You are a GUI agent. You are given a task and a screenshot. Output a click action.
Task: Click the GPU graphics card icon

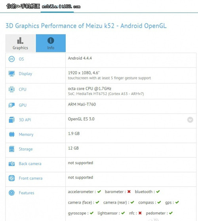point(11,105)
